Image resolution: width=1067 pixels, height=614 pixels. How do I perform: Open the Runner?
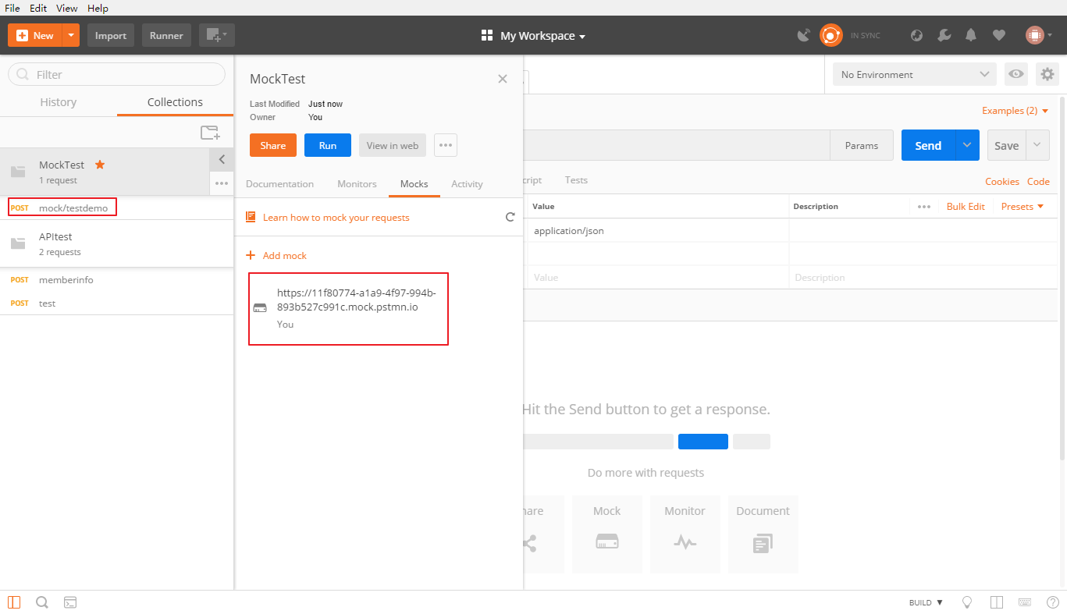[x=166, y=35]
